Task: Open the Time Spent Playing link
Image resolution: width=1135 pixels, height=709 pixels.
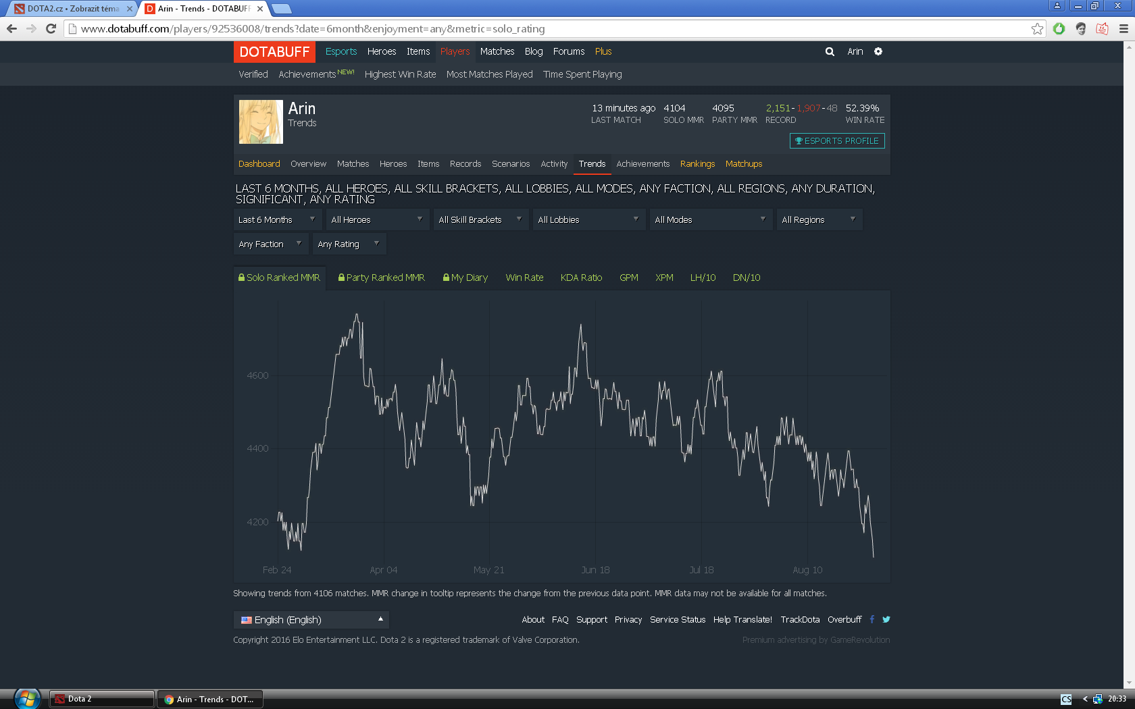Action: 582,74
